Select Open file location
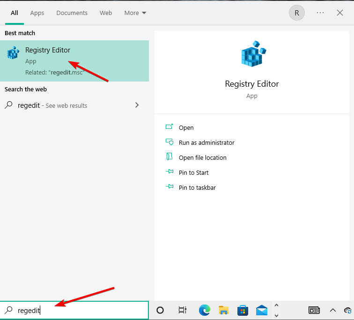Image resolution: width=354 pixels, height=320 pixels. click(202, 157)
